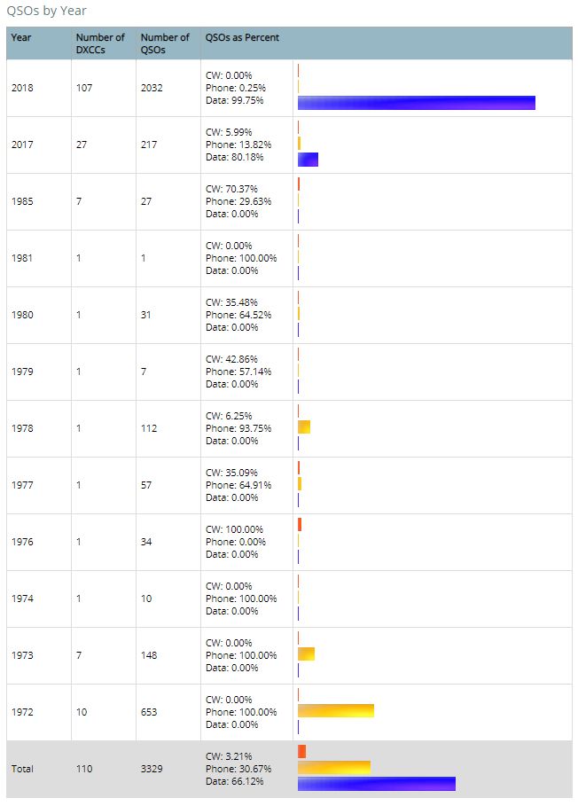Click the yellow Phone bar for 1978

[x=304, y=426]
